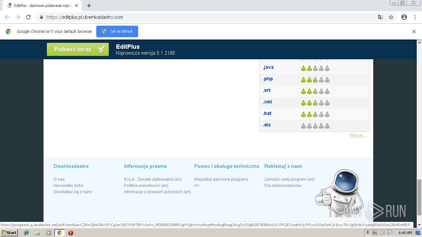Image resolution: width=422 pixels, height=237 pixels.
Task: Open the Google Translate icon in address bar
Action: pos(380,17)
